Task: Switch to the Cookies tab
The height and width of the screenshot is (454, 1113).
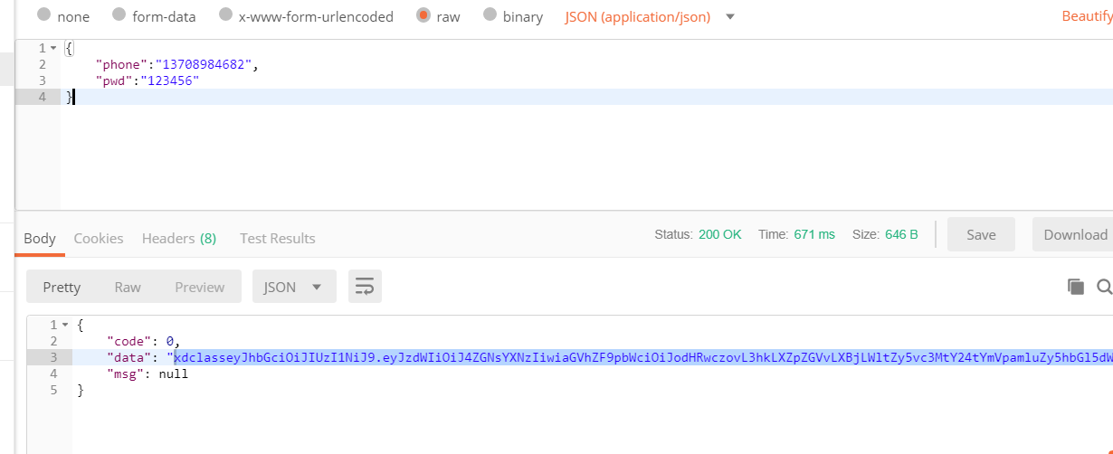Action: [99, 238]
